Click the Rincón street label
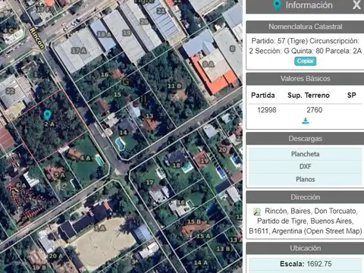 click(37, 38)
